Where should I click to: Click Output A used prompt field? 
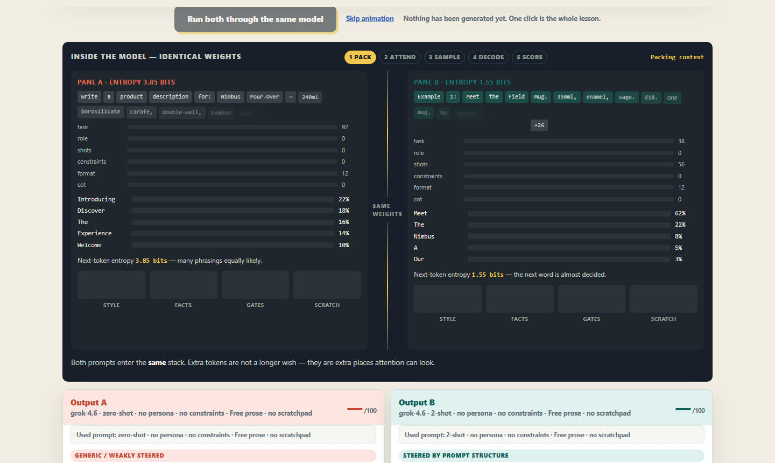click(x=223, y=435)
